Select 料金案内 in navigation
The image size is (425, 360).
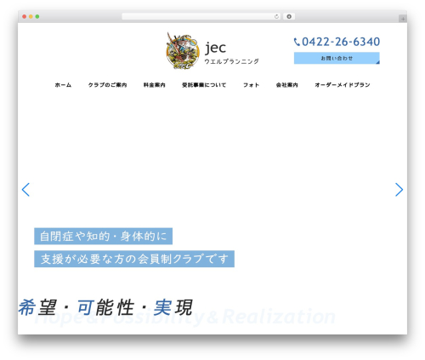[155, 85]
